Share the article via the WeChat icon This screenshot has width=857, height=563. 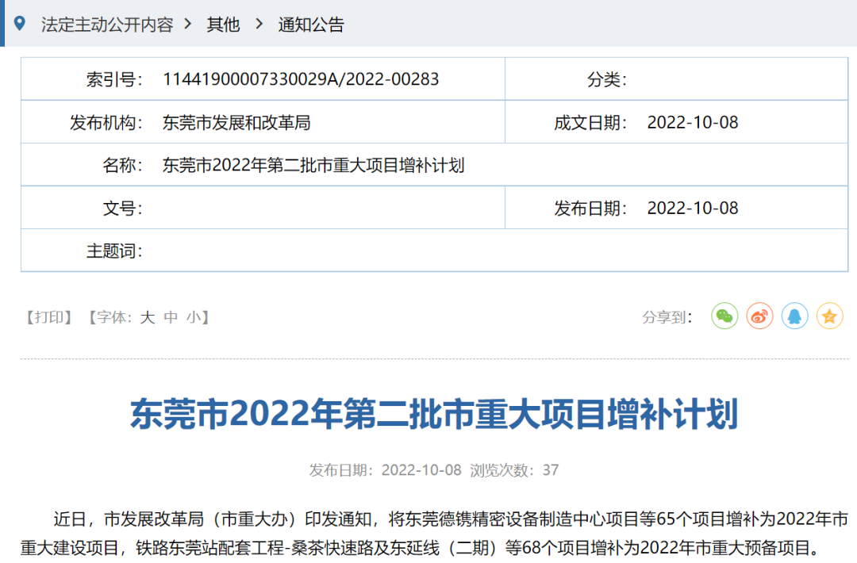tap(724, 316)
